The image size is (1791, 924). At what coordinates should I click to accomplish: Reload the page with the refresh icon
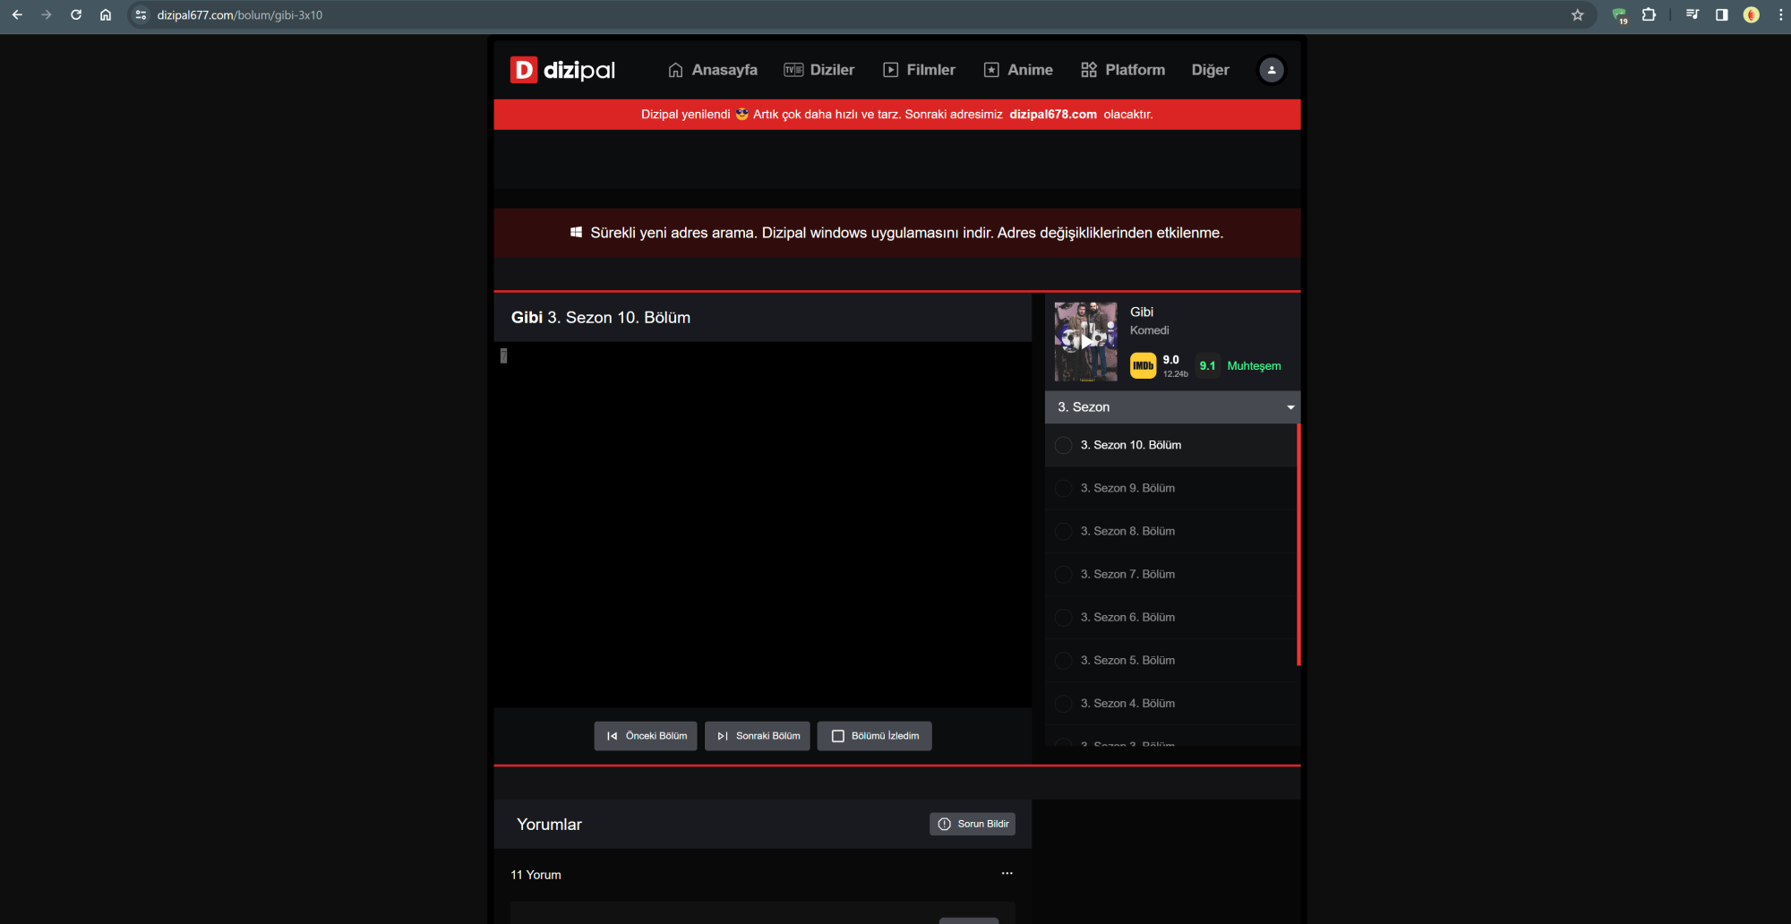tap(76, 15)
